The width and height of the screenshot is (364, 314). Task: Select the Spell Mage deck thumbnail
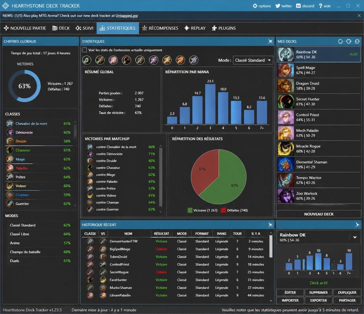[286, 70]
